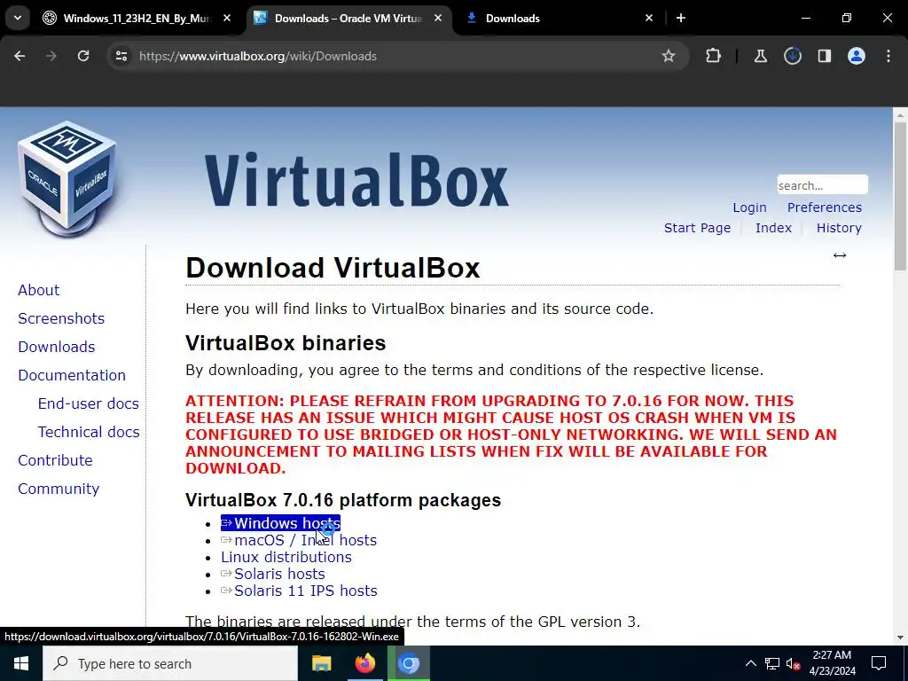
Task: Download the Windows hosts package
Action: click(x=281, y=523)
